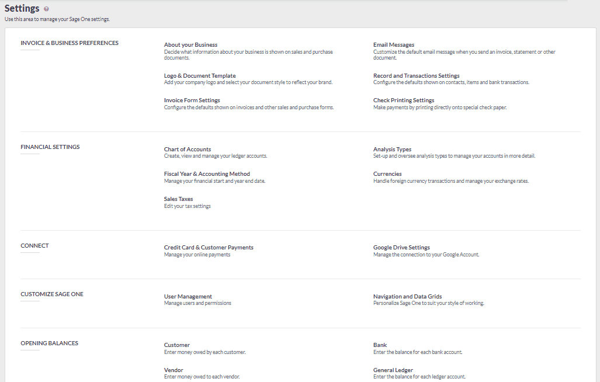Configure Invoice Form Settings

click(192, 100)
